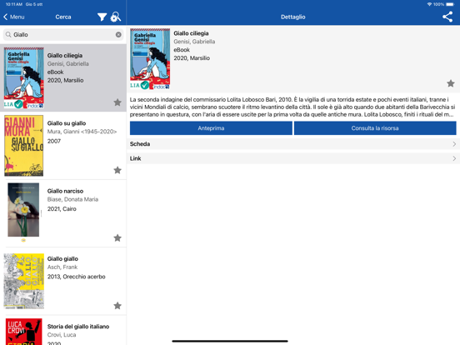The width and height of the screenshot is (460, 345).
Task: Select Storia del giallo italiano title
Action: [x=78, y=327]
